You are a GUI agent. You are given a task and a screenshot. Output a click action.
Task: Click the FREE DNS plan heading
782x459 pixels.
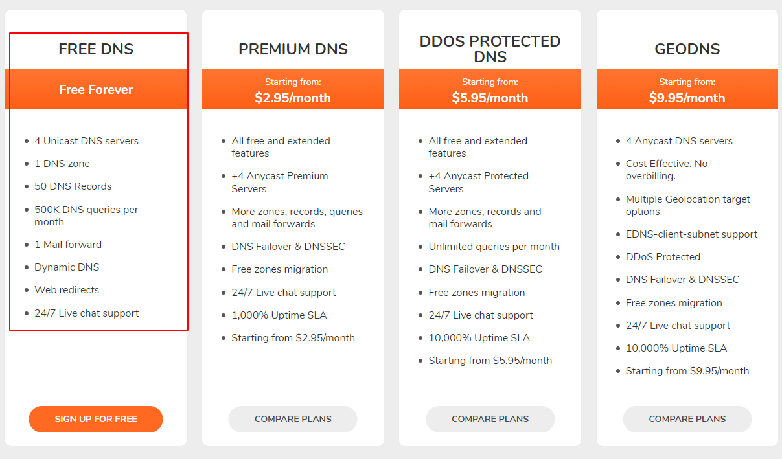[96, 49]
